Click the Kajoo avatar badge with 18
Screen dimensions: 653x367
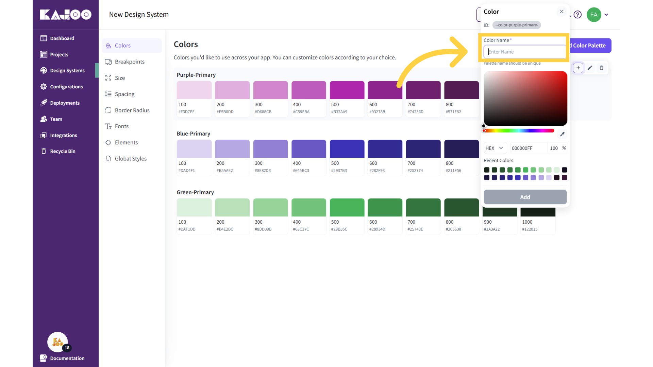click(58, 342)
